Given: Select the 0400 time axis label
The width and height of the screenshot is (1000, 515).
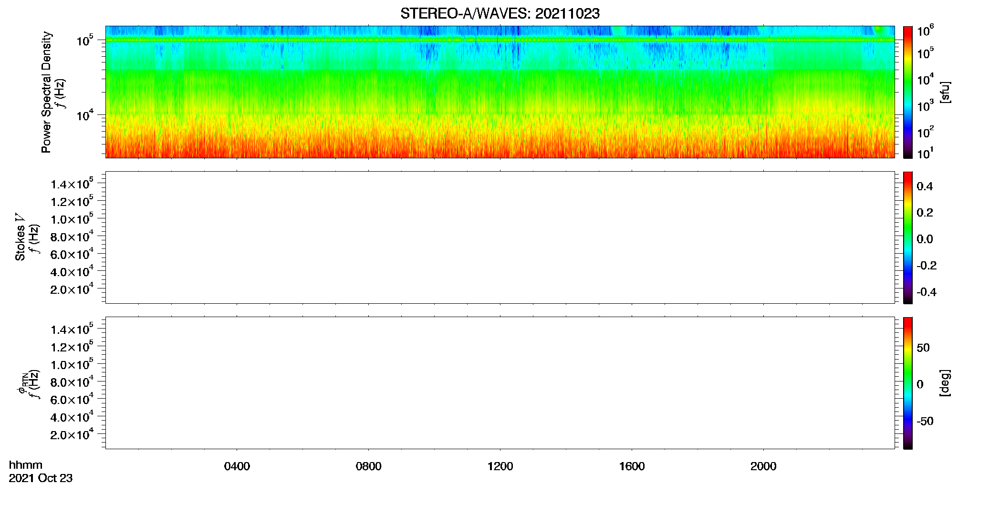Looking at the screenshot, I should (x=237, y=466).
